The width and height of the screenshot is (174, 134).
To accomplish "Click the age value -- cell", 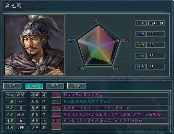I will pyautogui.click(x=21, y=102).
